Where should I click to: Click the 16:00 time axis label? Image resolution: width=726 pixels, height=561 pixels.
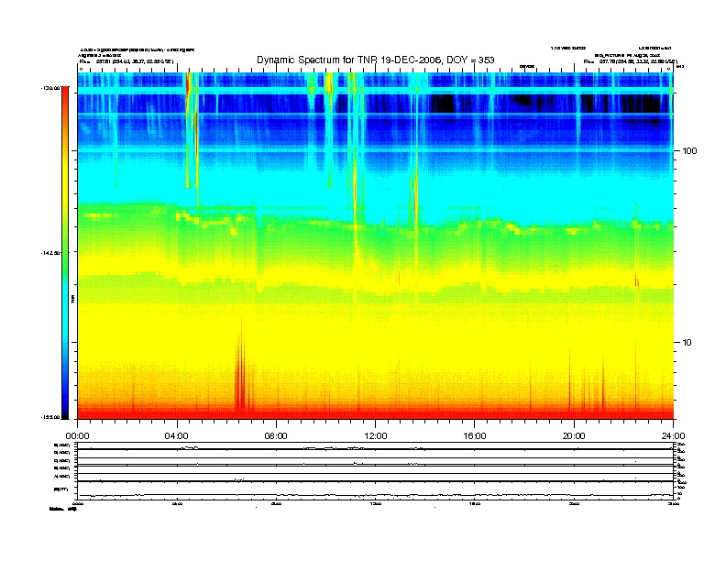[475, 436]
